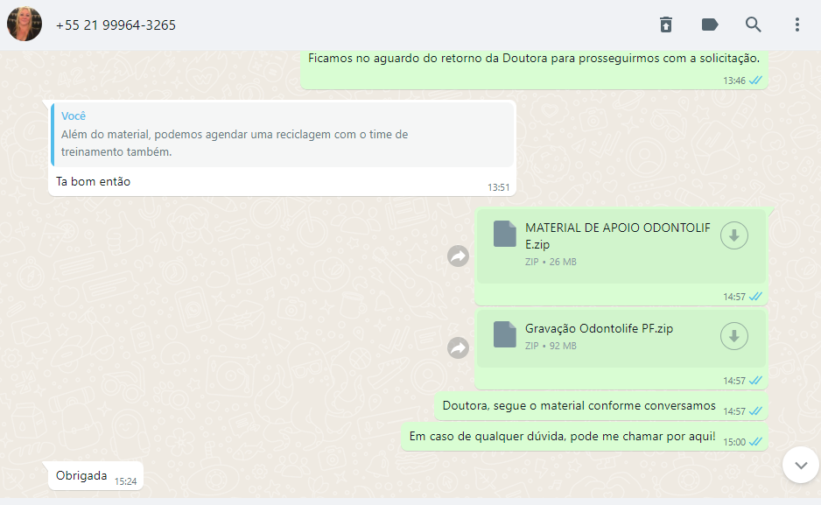Download Gravação Odontolife PF.zip file
This screenshot has width=821, height=505.
coord(733,336)
